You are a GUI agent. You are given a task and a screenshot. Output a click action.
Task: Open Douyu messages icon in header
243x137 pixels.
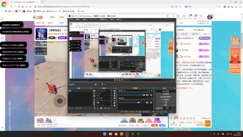(195, 17)
